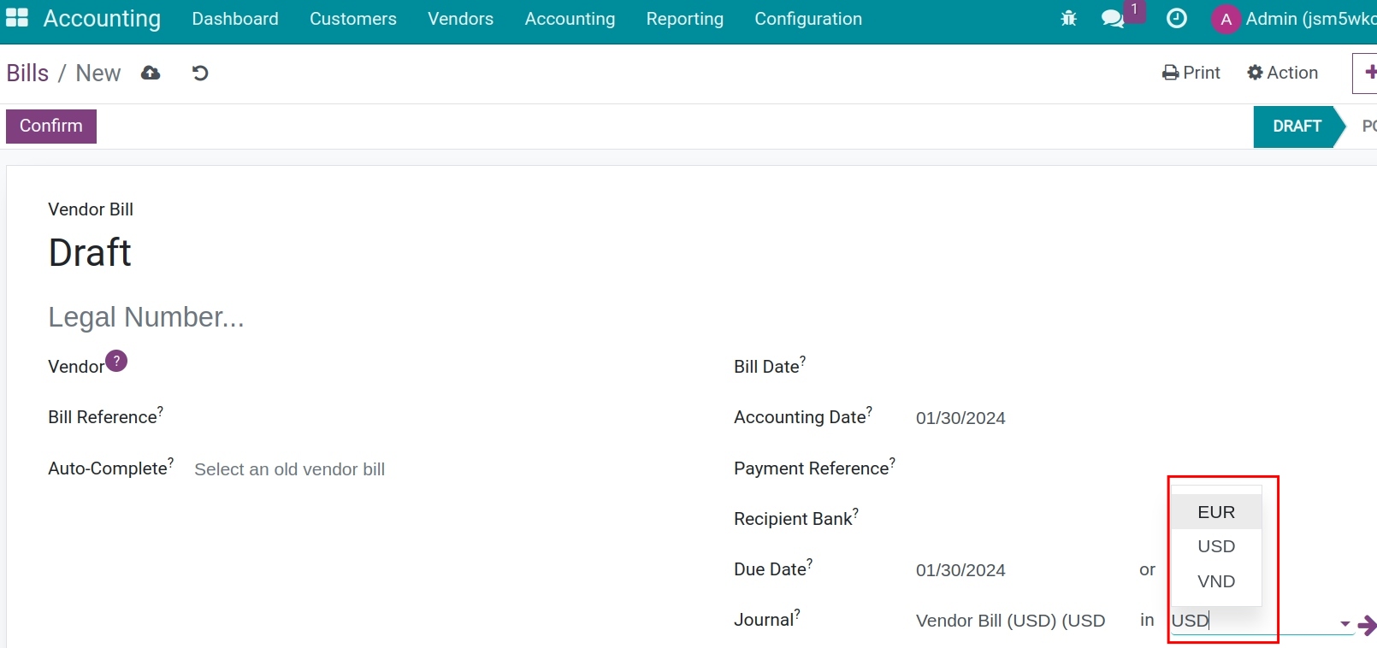
Task: Discard changes with the undo arrow icon
Action: tap(200, 74)
